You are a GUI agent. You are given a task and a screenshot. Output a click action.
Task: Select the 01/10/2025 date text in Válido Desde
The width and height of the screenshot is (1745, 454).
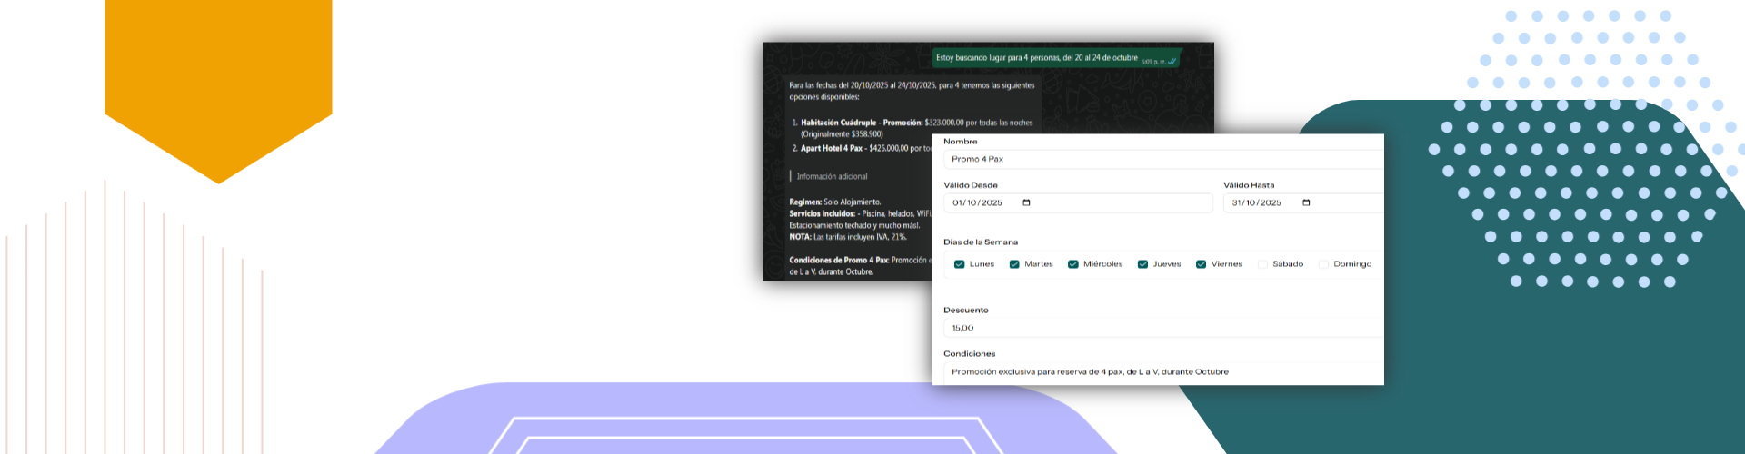[977, 202]
